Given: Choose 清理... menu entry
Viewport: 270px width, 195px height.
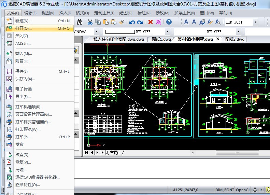Looking at the screenshot, I should [x=40, y=170].
